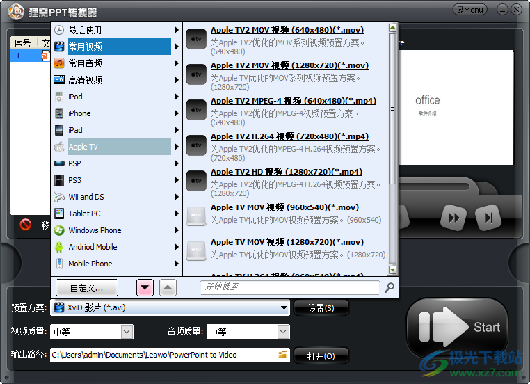Choose Apple TV2 MPEG-4 640x480 preset link
530x384 pixels.
(294, 101)
